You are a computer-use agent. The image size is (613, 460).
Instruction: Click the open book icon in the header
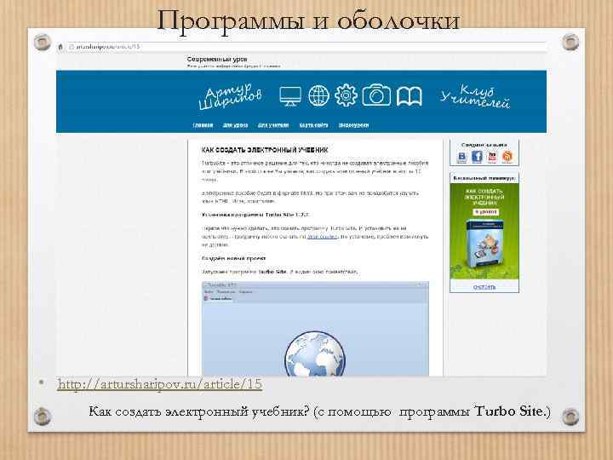pos(409,96)
